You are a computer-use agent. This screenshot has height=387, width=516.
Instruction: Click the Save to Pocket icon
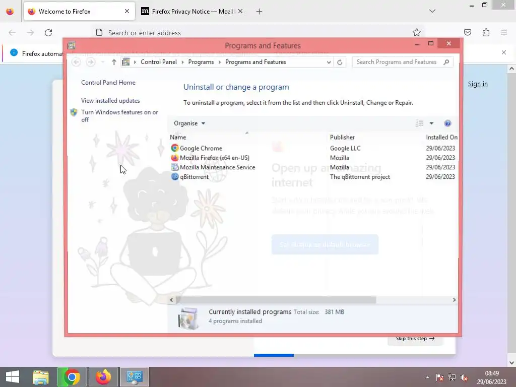[467, 32]
